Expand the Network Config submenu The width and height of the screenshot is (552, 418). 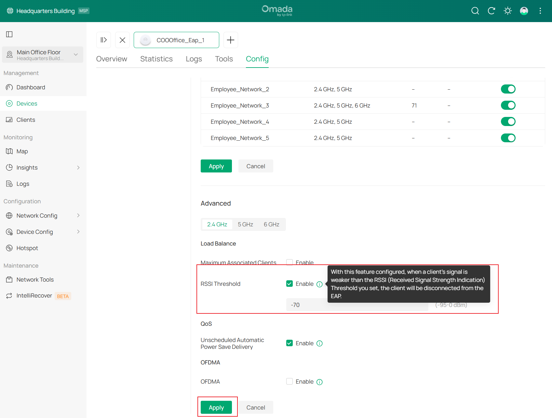(x=78, y=216)
